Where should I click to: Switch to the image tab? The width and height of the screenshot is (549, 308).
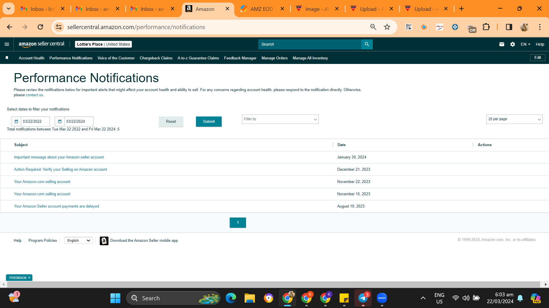click(x=317, y=9)
